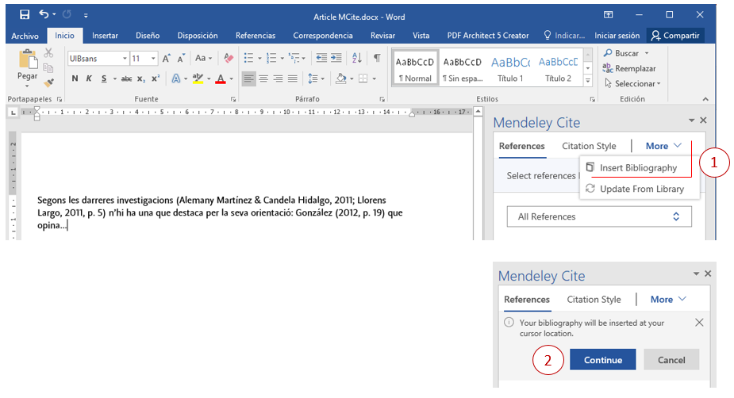Image resolution: width=734 pixels, height=398 pixels.
Task: Click the Undo arrow icon
Action: tap(44, 14)
